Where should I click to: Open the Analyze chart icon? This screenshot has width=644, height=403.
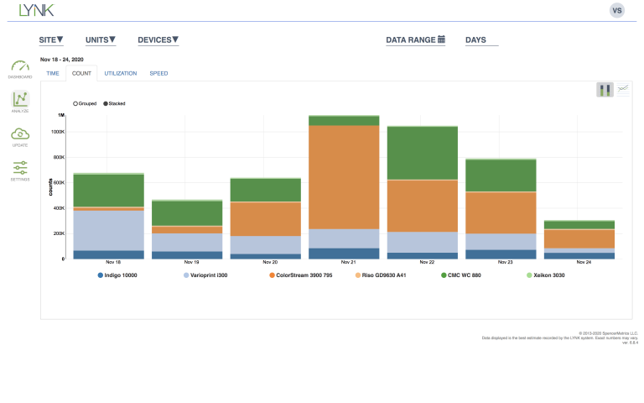coord(20,99)
